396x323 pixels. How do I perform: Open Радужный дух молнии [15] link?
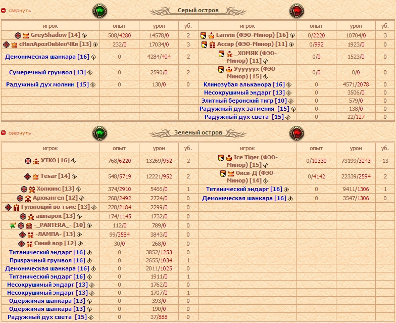pyautogui.click(x=47, y=85)
